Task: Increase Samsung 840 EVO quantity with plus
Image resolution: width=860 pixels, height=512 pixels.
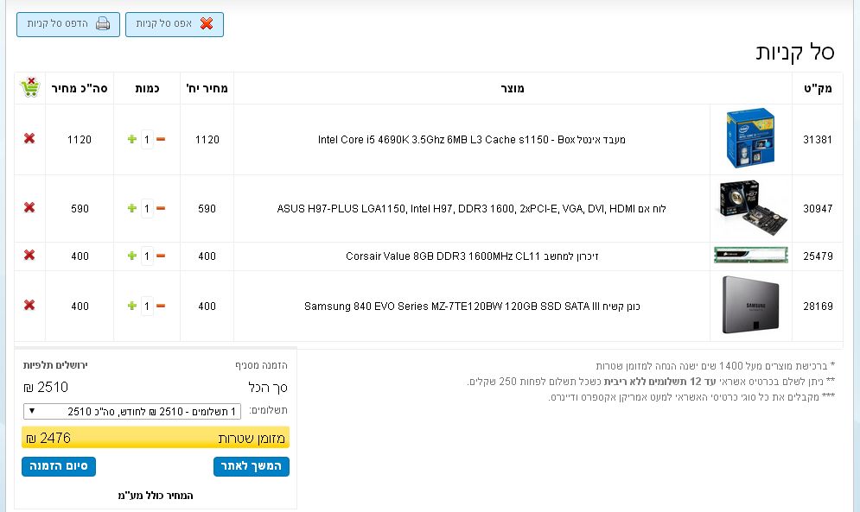Action: pos(132,306)
